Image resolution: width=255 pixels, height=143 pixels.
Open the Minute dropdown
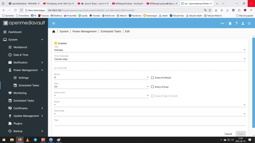102,78
